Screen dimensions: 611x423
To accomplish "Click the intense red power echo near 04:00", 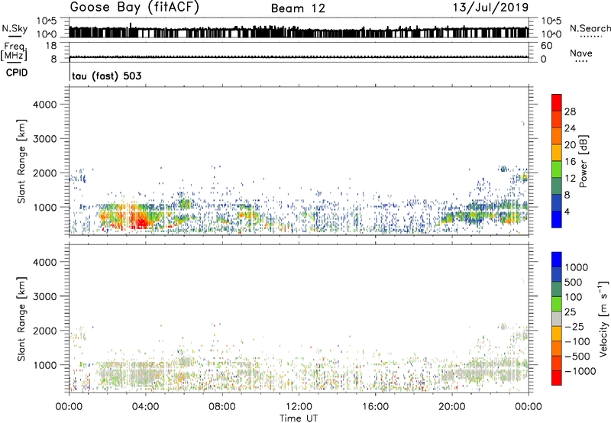I will (x=141, y=223).
